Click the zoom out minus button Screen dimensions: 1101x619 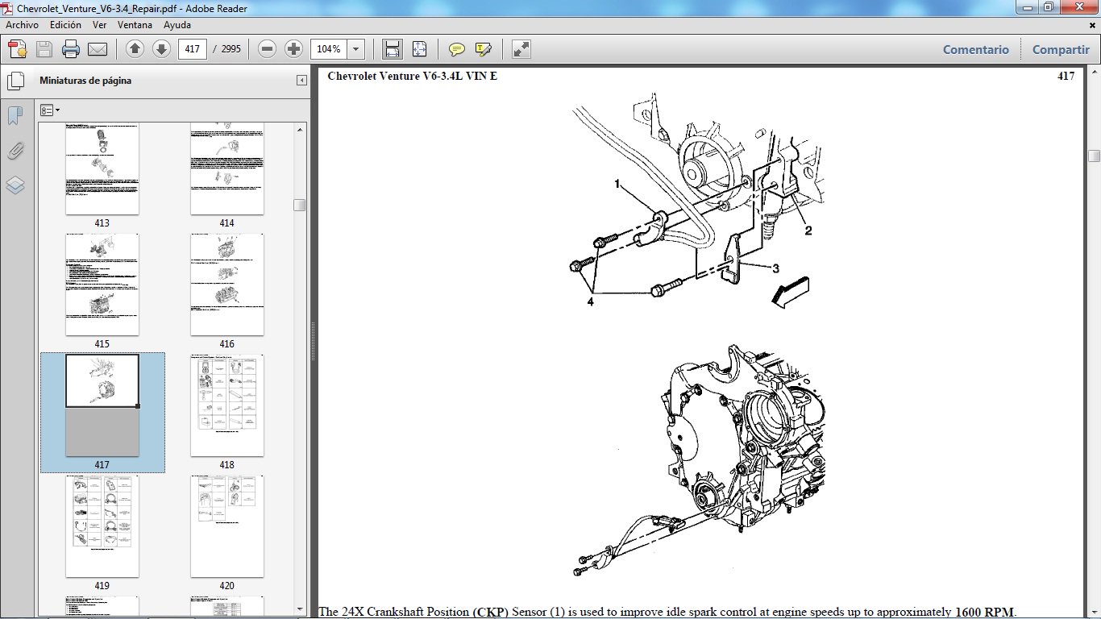tap(268, 49)
